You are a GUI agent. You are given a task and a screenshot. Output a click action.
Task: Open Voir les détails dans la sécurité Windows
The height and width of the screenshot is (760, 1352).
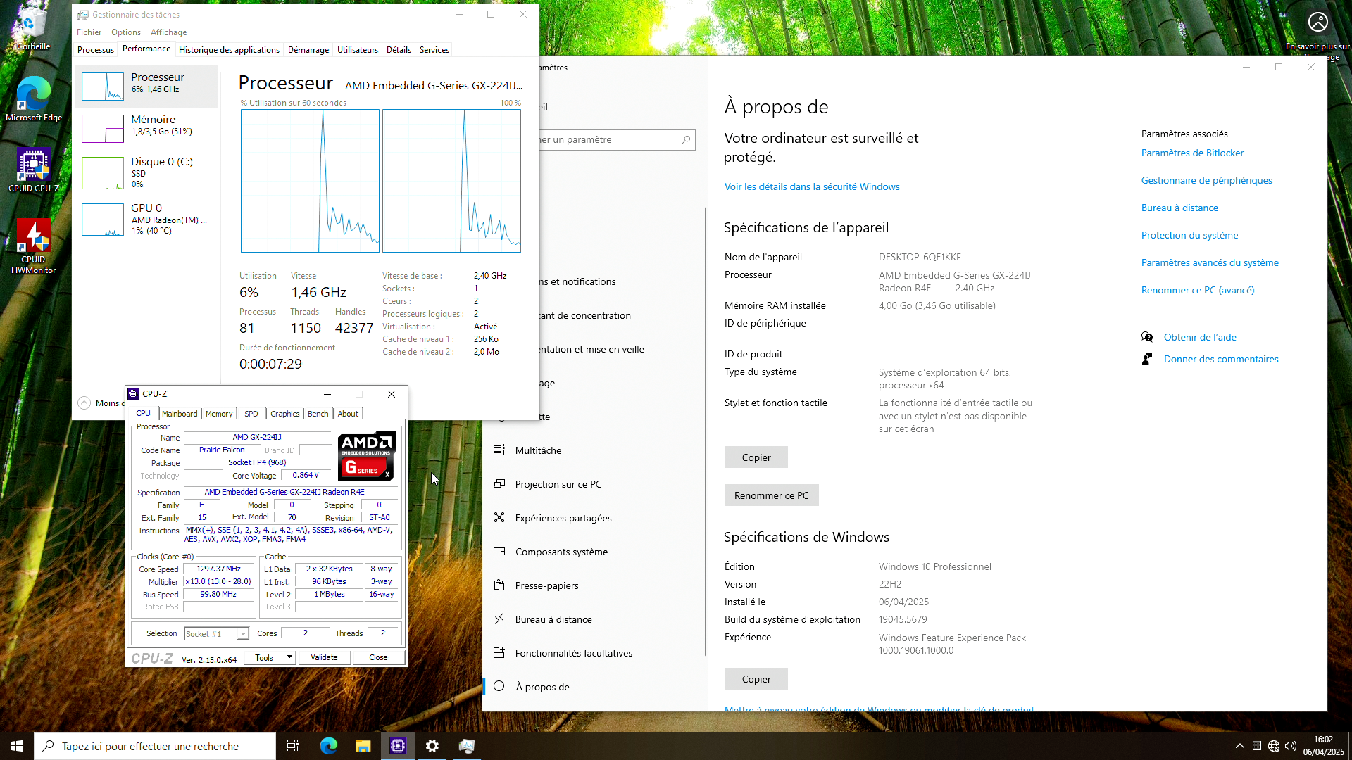pos(812,186)
